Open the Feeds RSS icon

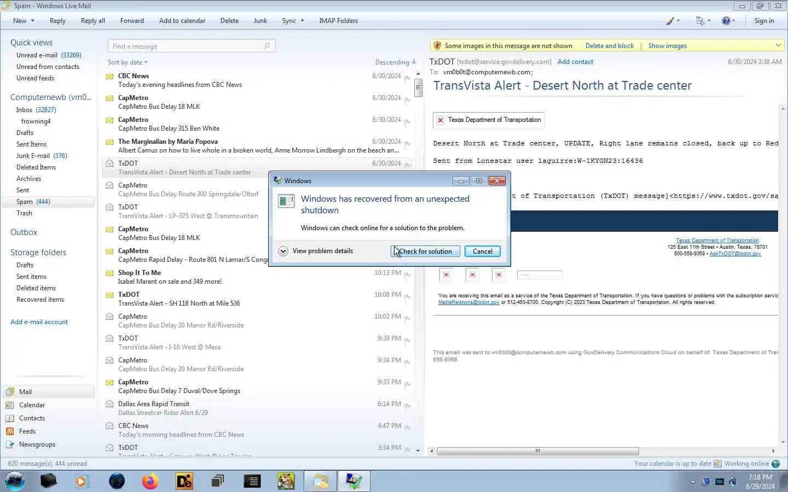[10, 431]
